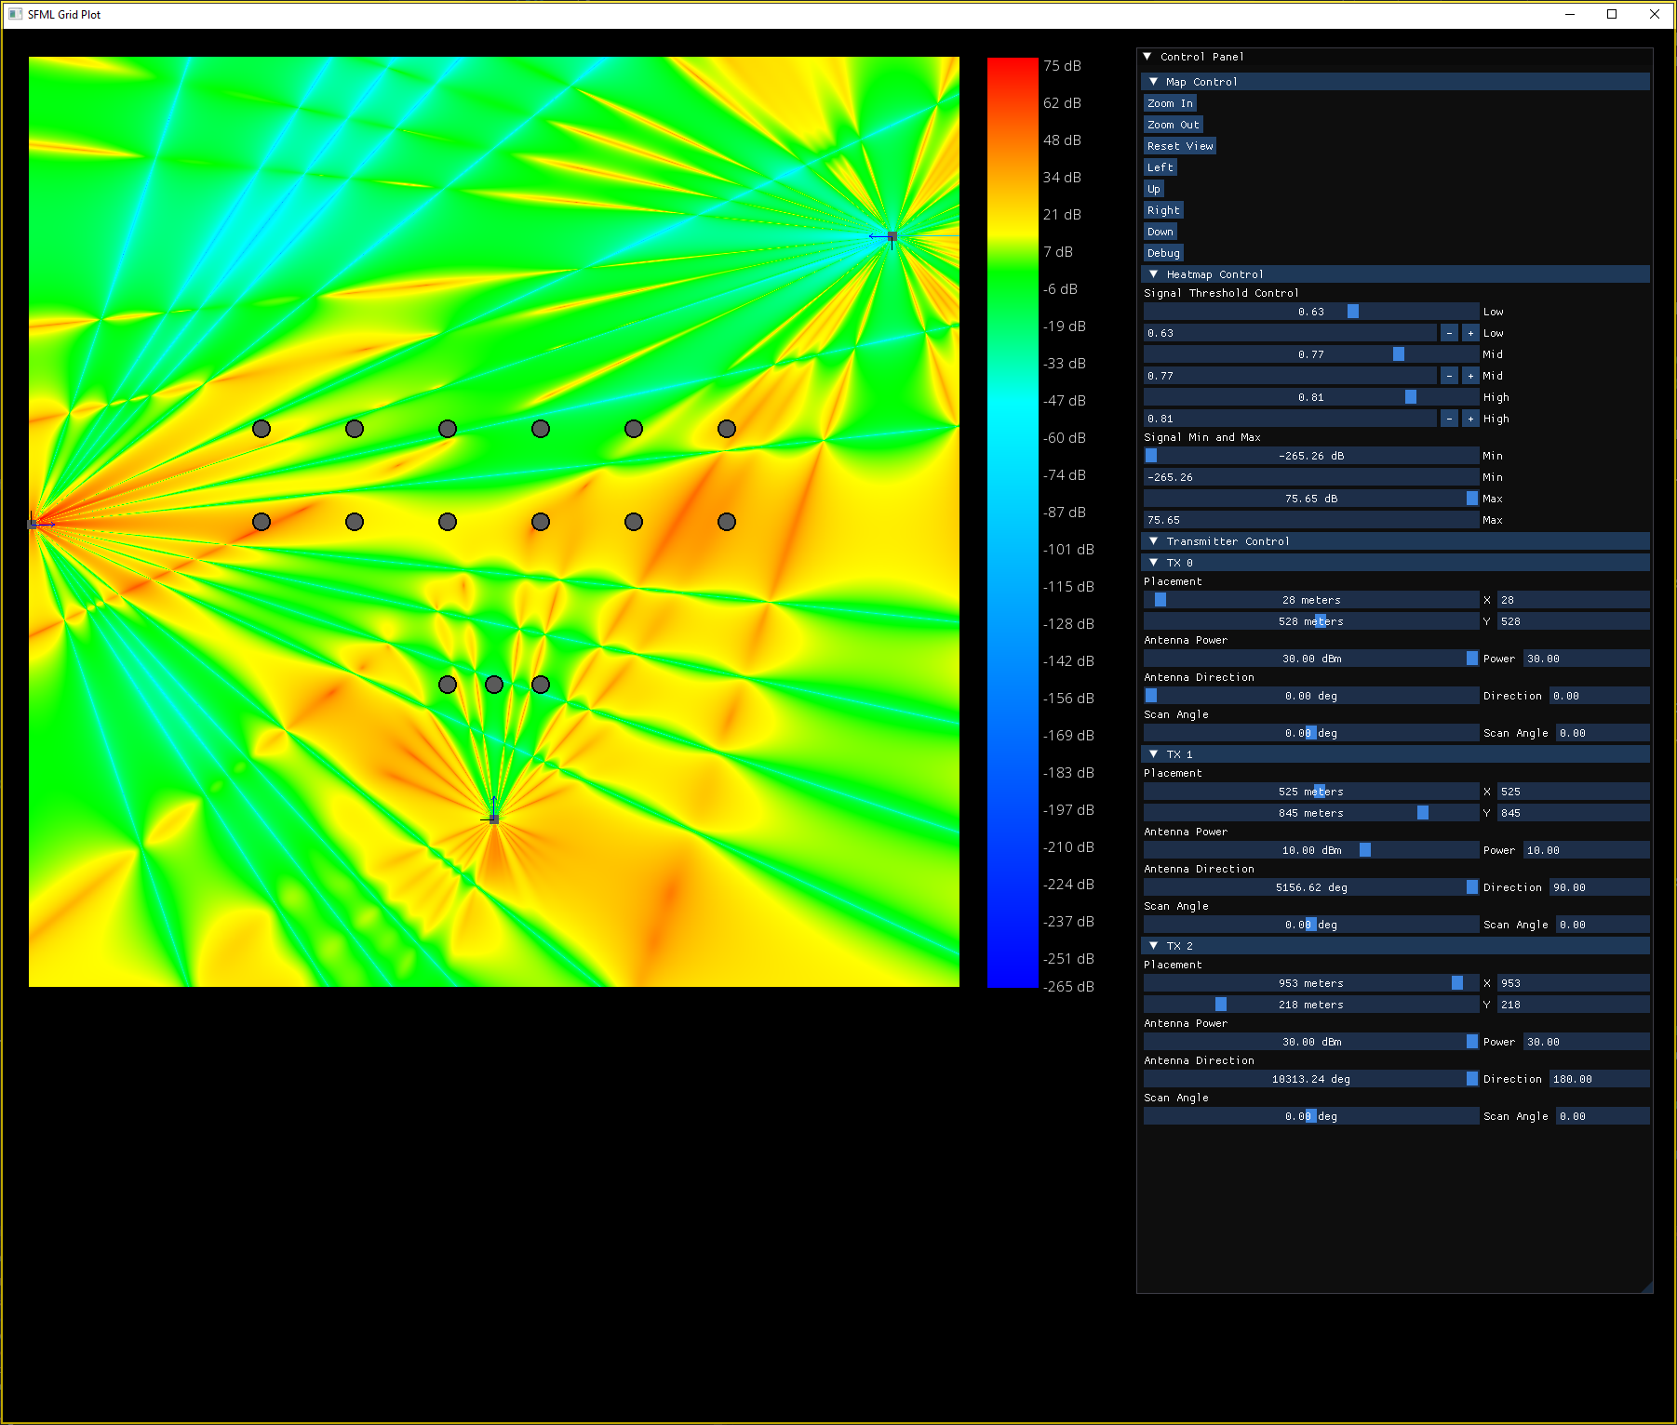Increment the Low threshold with plus button
The width and height of the screenshot is (1677, 1425).
coord(1470,333)
